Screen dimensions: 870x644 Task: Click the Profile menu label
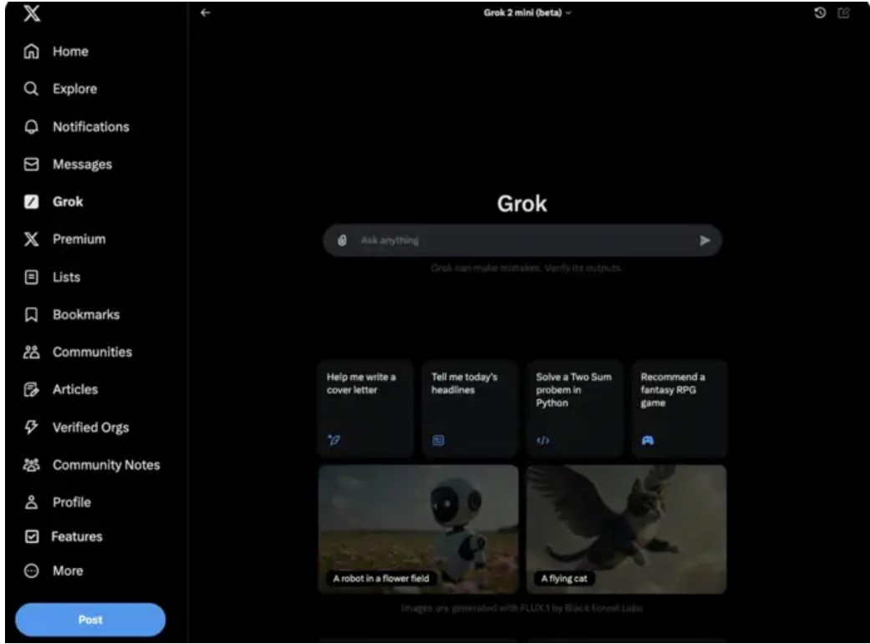pos(72,502)
